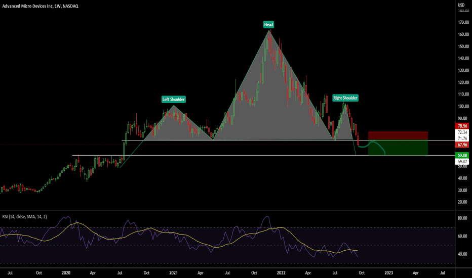Click the Advanced Micro Devices Inc chart title
This screenshot has width=472, height=278.
41,6
